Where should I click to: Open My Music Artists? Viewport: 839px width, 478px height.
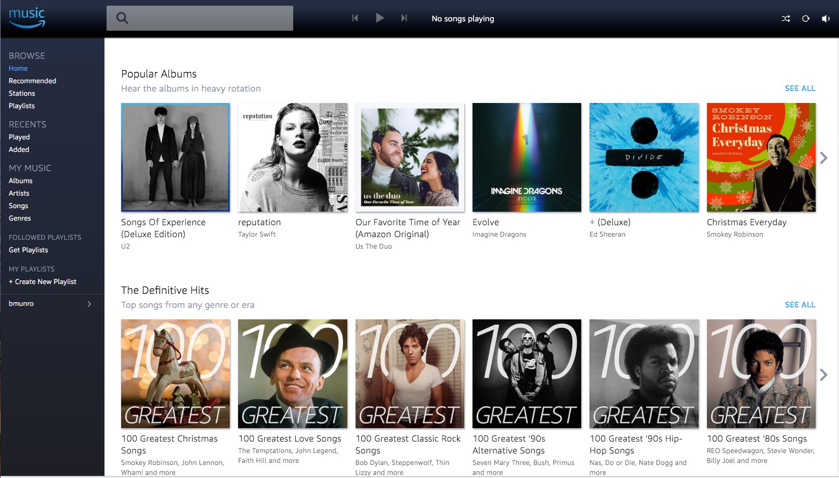[19, 193]
